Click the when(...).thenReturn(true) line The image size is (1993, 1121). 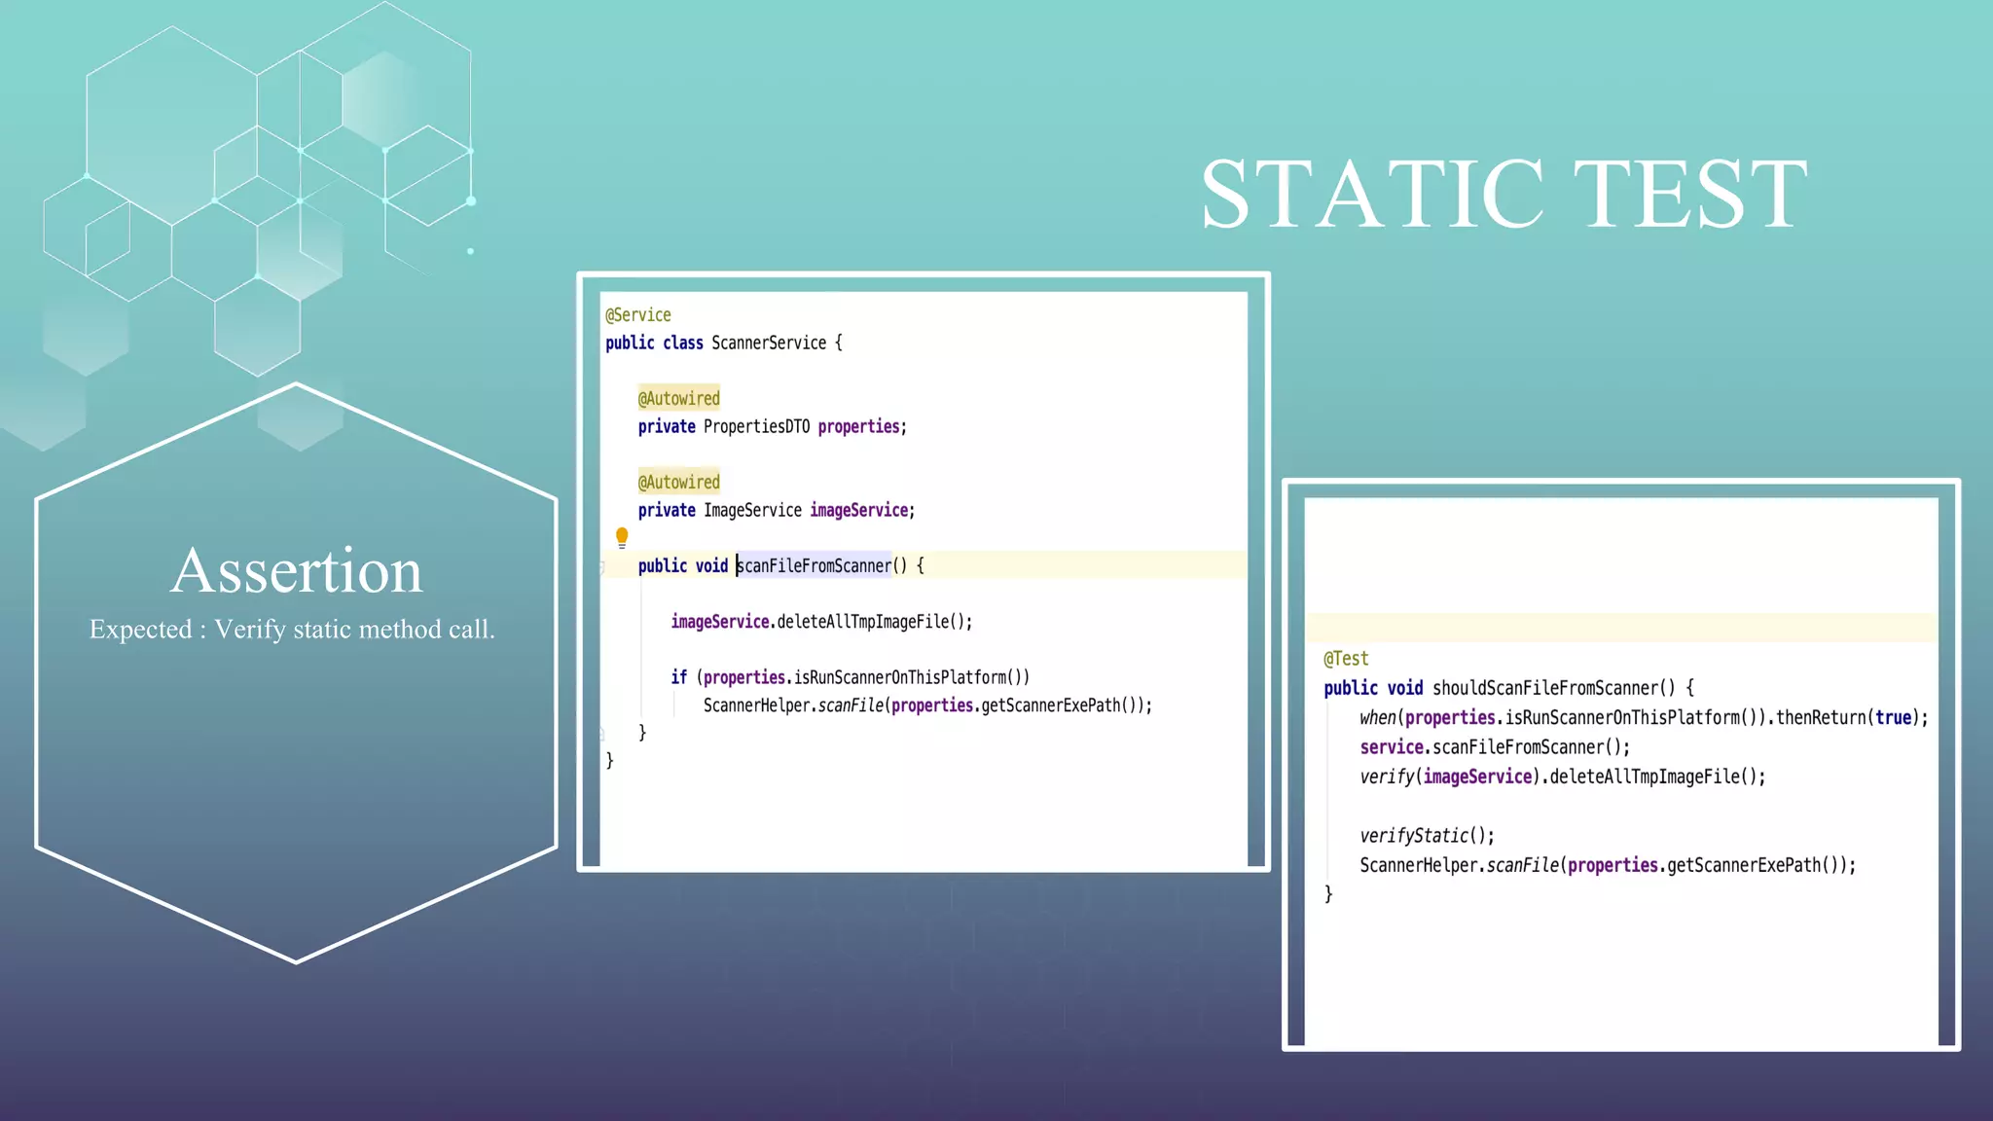1644,717
